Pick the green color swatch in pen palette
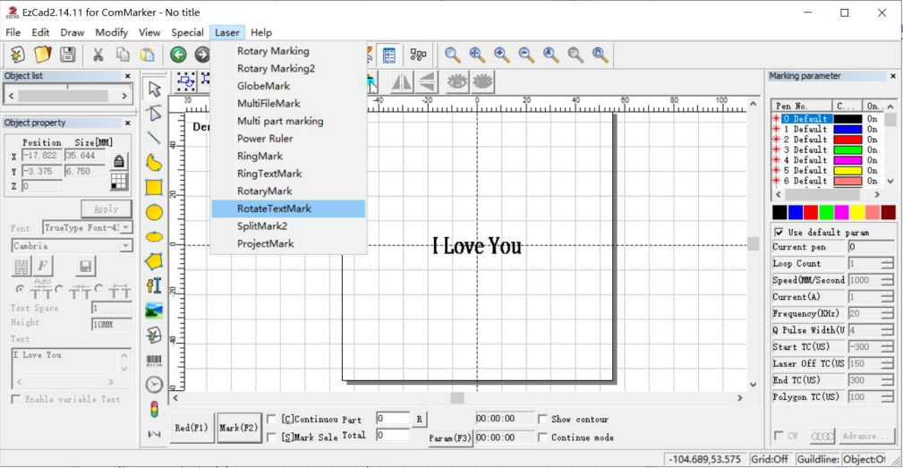This screenshot has height=468, width=903. click(827, 212)
